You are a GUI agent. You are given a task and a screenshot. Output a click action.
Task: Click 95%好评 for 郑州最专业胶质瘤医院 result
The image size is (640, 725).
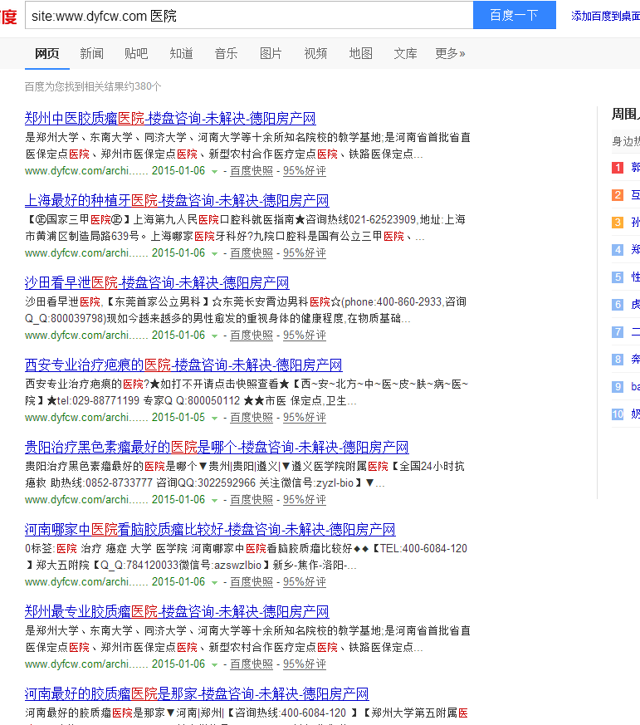click(x=305, y=664)
